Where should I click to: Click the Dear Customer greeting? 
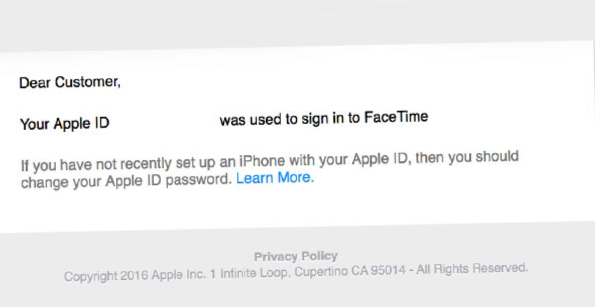pyautogui.click(x=70, y=82)
